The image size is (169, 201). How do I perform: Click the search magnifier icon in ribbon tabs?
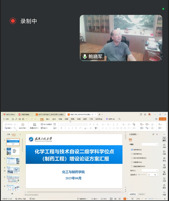click(x=119, y=119)
